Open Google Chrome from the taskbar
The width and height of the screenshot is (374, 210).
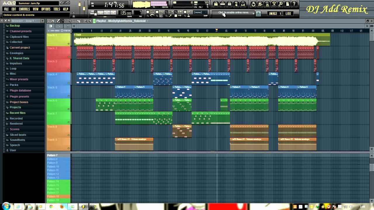point(51,206)
